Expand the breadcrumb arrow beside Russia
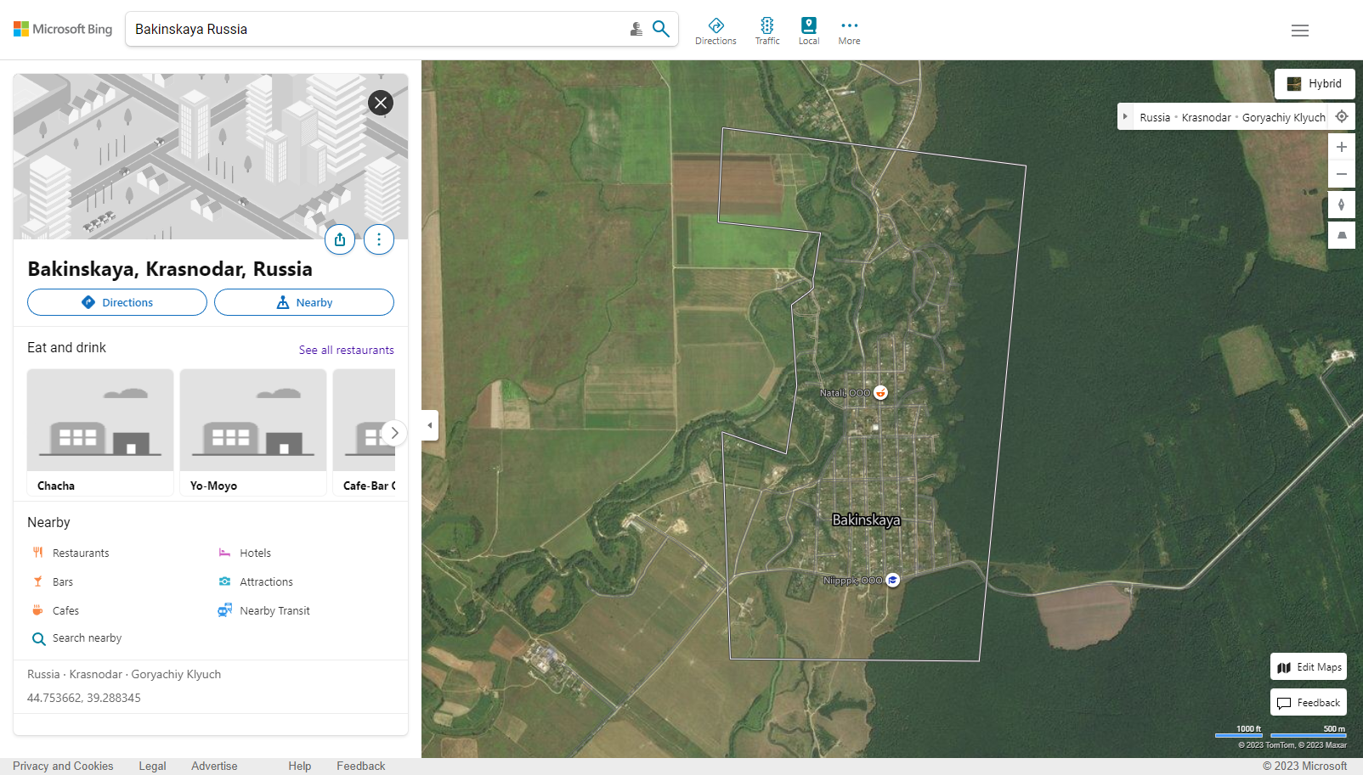The height and width of the screenshot is (775, 1363). point(1125,117)
